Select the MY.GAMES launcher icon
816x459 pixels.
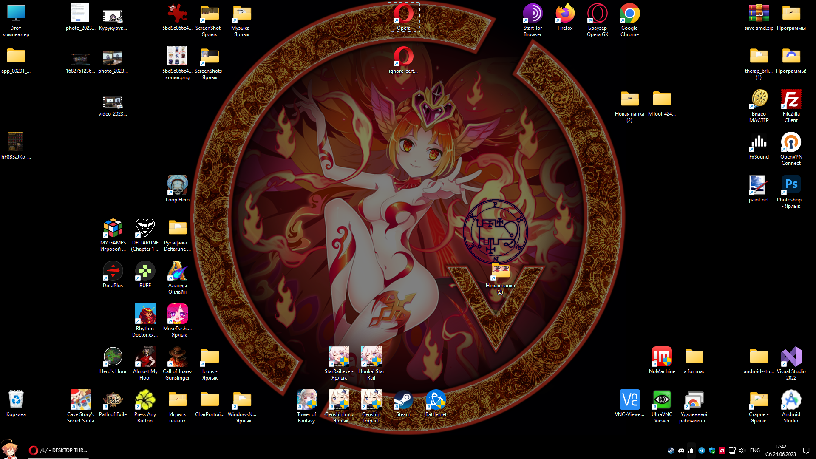click(113, 235)
